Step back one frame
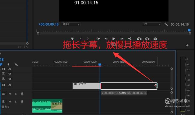The height and width of the screenshot is (115, 195). pyautogui.click(x=106, y=39)
